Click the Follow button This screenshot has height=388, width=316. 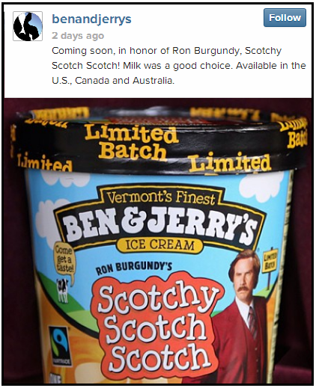(285, 18)
